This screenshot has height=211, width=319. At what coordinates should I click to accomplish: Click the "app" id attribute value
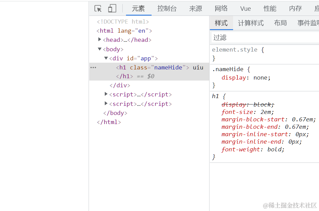point(146,58)
